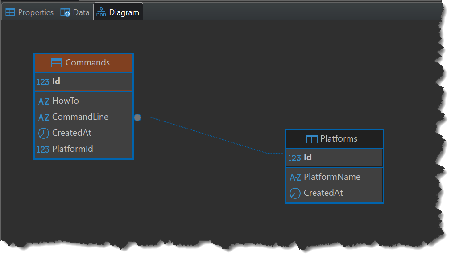Select the Commands table title
Image resolution: width=455 pixels, height=259 pixels.
[87, 63]
